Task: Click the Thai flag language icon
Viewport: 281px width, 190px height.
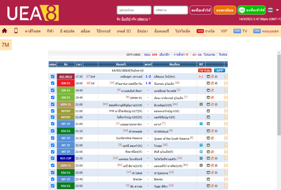Action: click(270, 10)
